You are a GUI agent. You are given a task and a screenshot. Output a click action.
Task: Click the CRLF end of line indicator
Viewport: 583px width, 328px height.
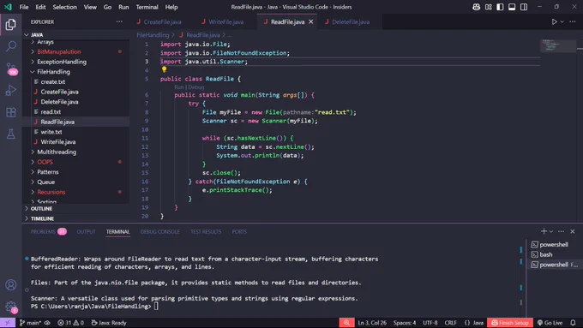(x=450, y=323)
